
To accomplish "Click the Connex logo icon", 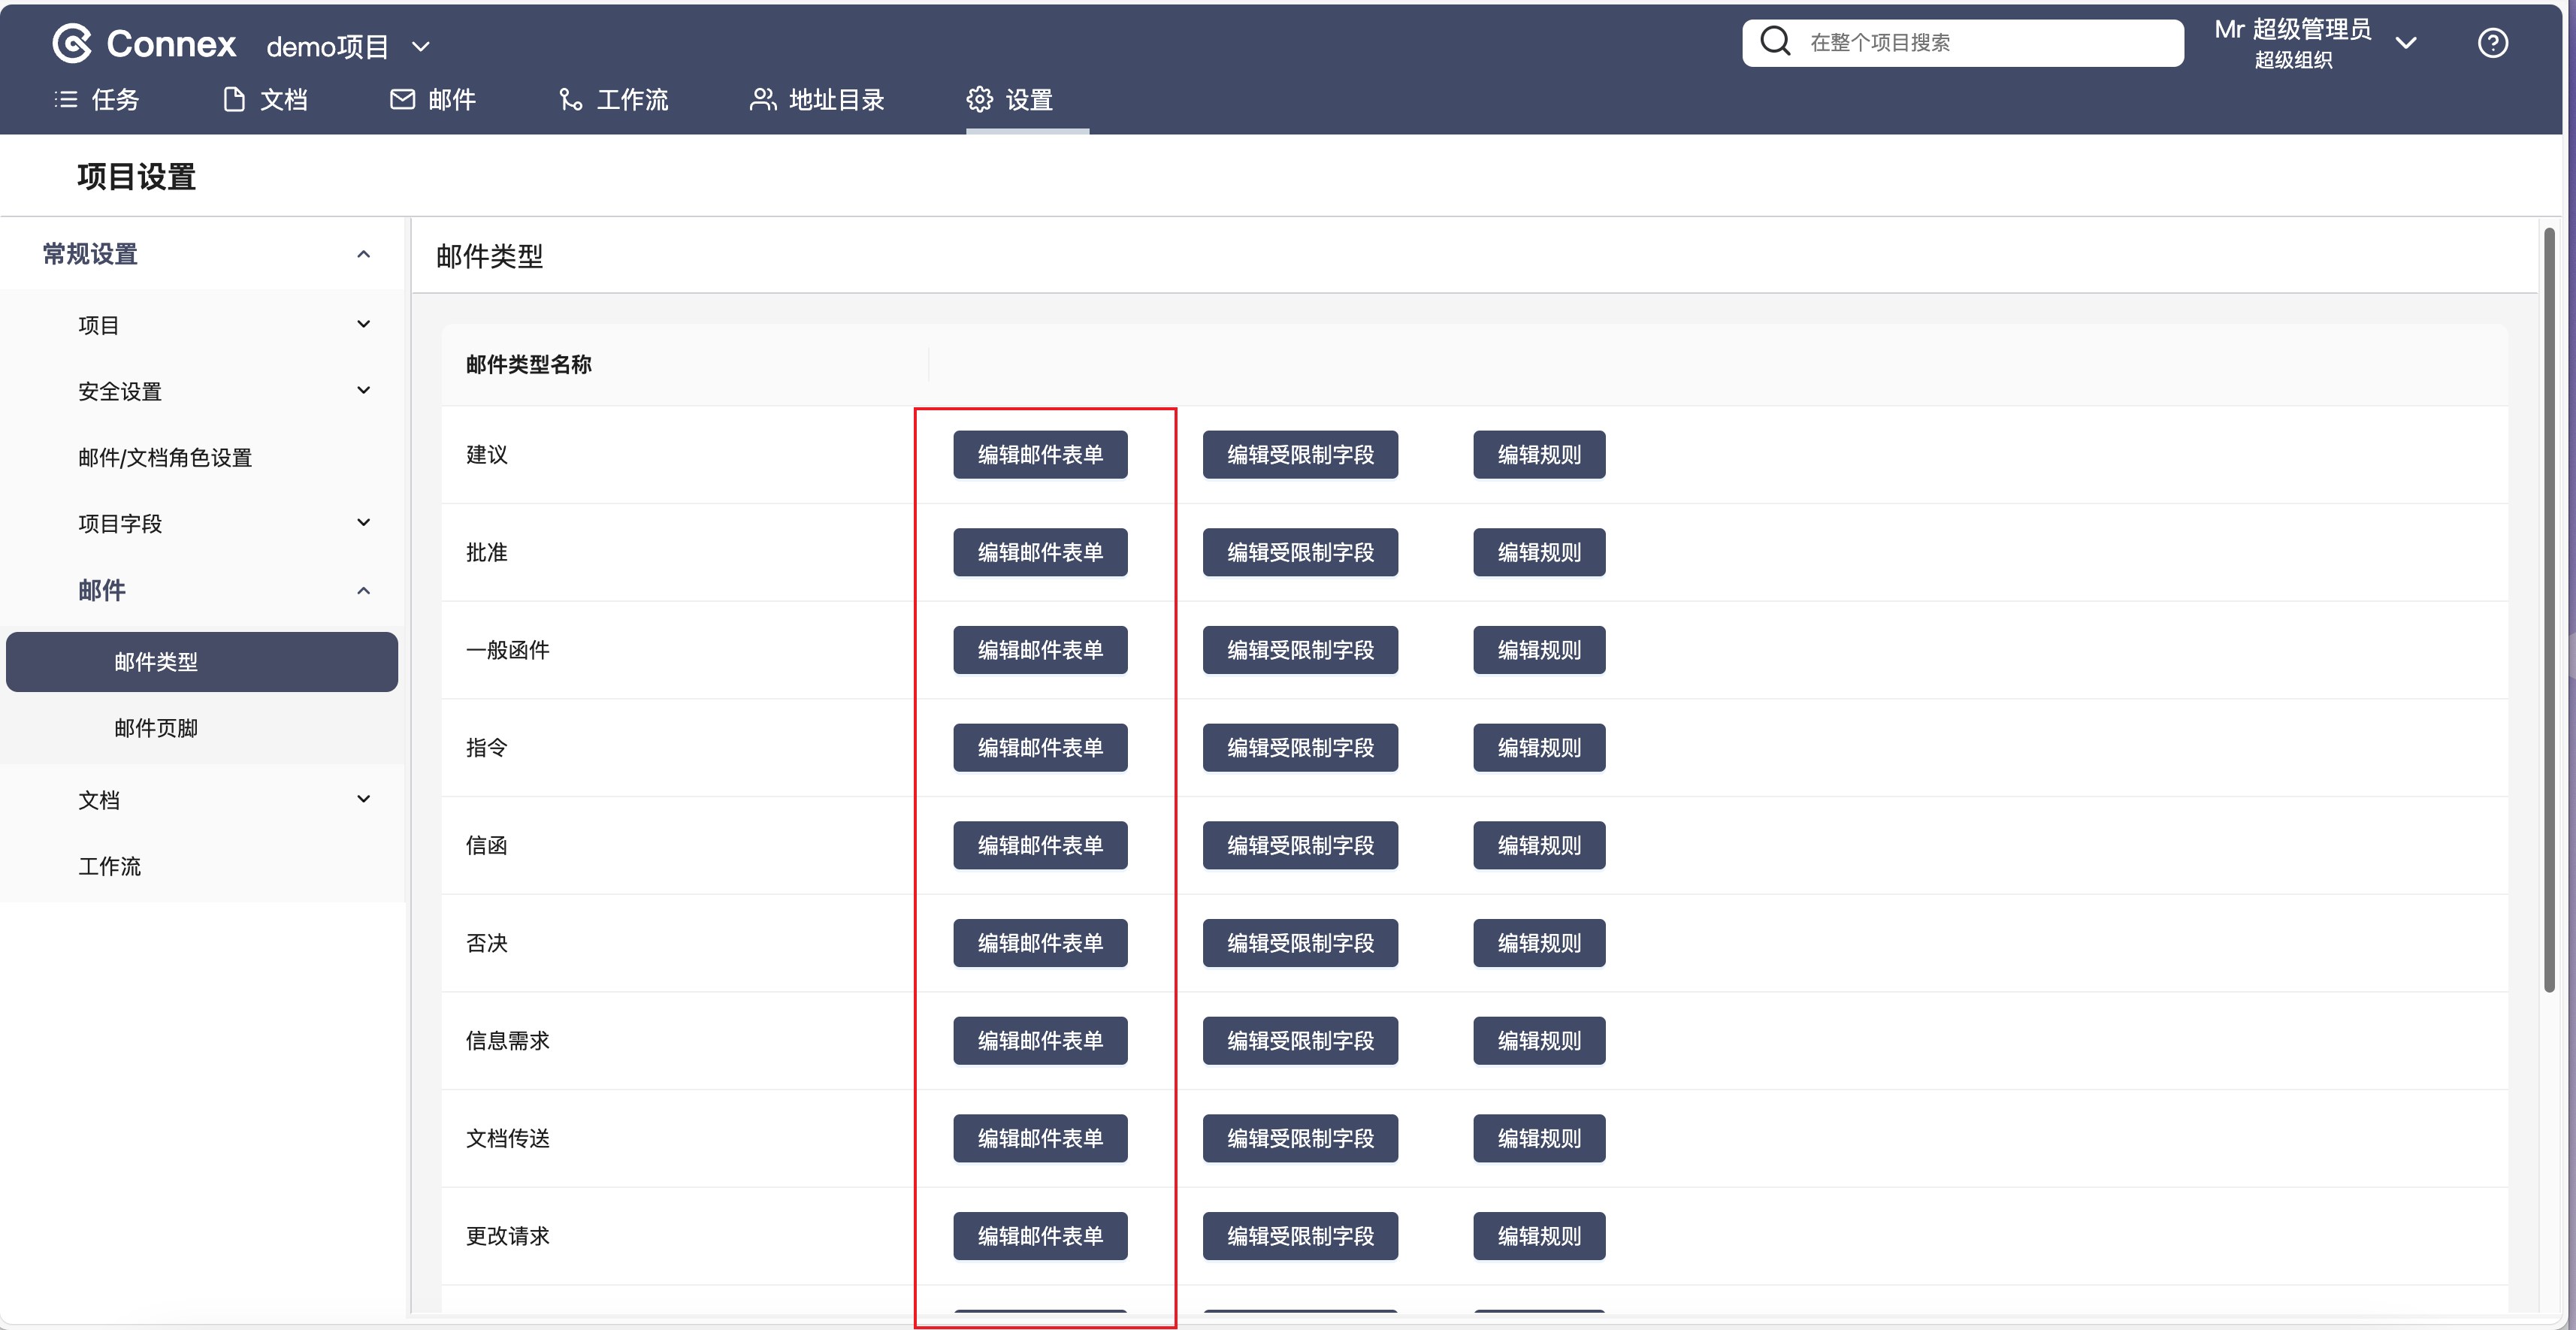I will tap(72, 43).
